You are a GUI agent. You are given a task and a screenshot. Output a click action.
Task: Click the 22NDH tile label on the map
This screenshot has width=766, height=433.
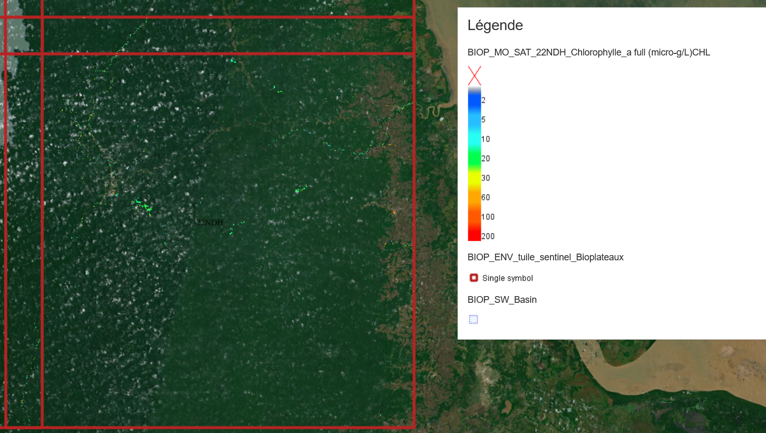coord(209,222)
